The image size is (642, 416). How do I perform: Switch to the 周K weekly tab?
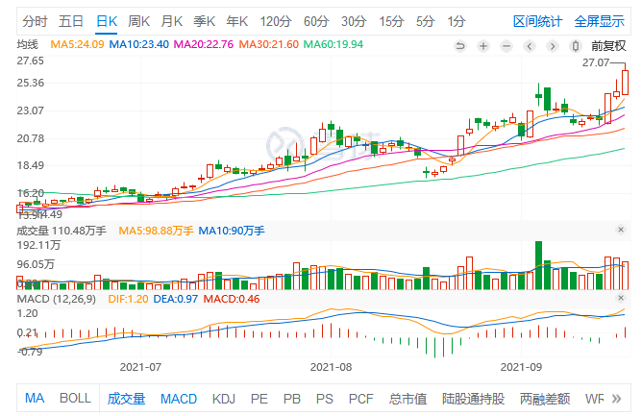pyautogui.click(x=139, y=20)
